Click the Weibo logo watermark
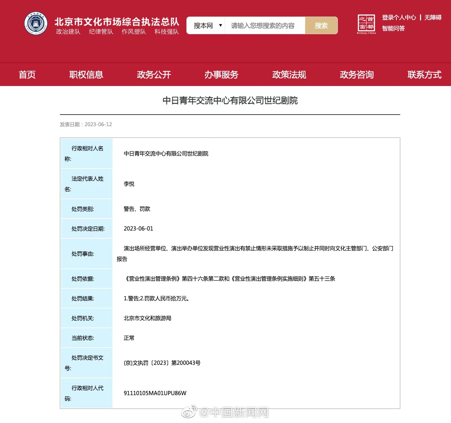Image resolution: width=451 pixels, height=423 pixels. [x=189, y=411]
